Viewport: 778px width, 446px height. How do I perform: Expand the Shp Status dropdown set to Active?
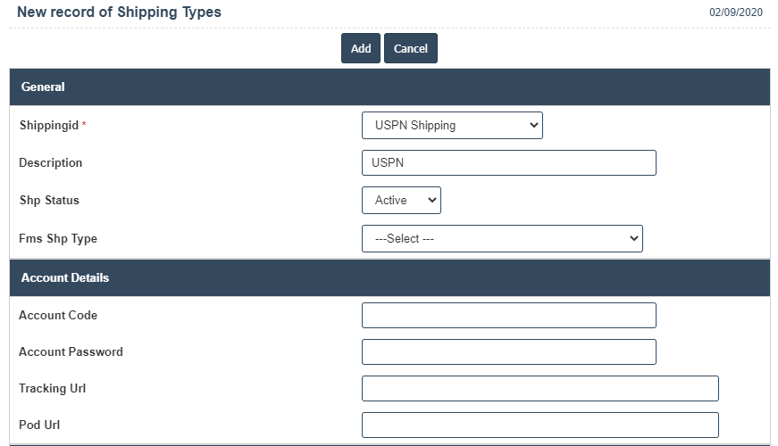tap(401, 201)
